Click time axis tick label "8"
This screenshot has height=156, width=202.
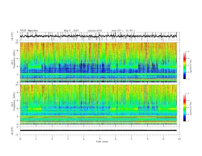pos(147,139)
